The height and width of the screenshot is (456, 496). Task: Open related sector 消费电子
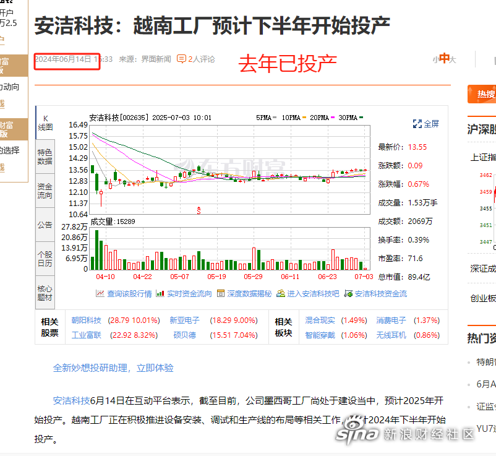click(x=391, y=320)
